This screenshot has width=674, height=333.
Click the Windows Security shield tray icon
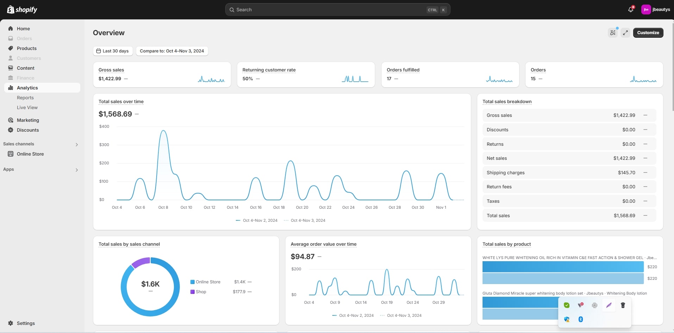[x=567, y=319]
